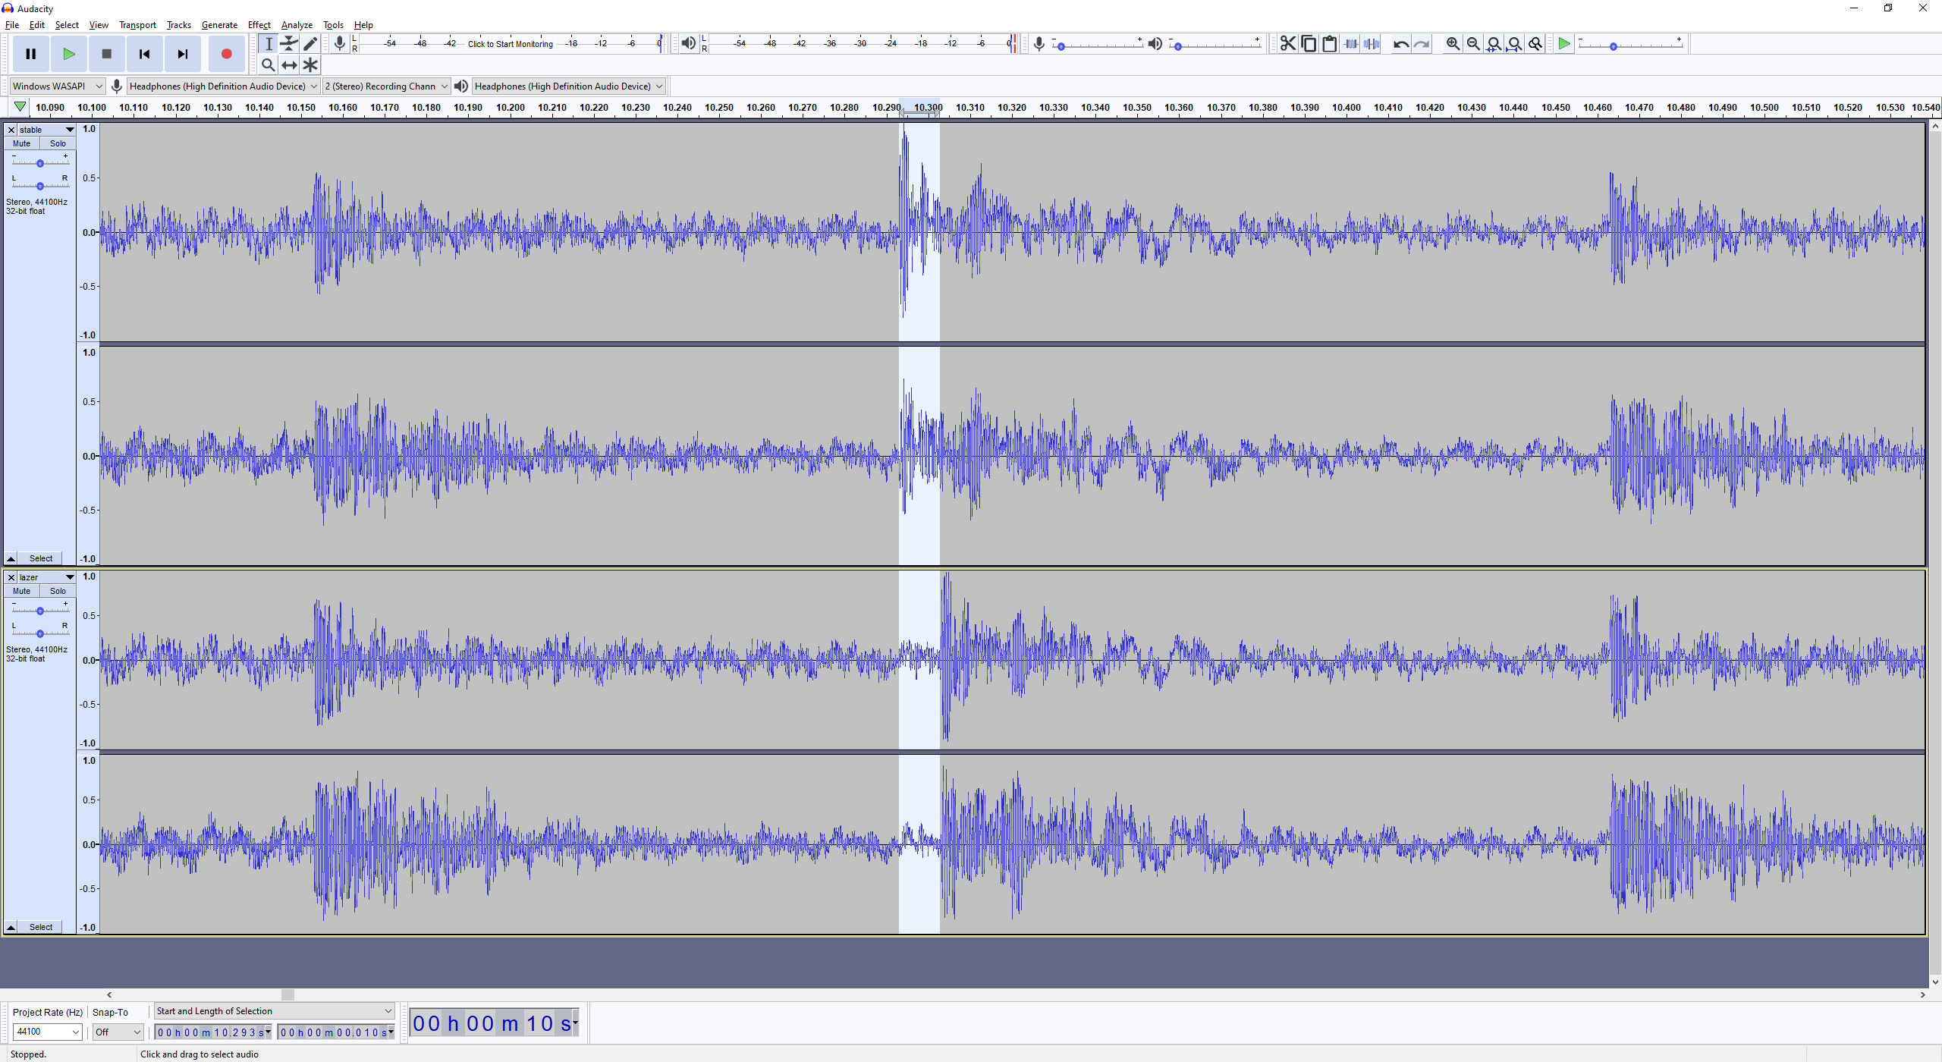Select the Draw tool
Screen dimensions: 1942x1062
[310, 43]
